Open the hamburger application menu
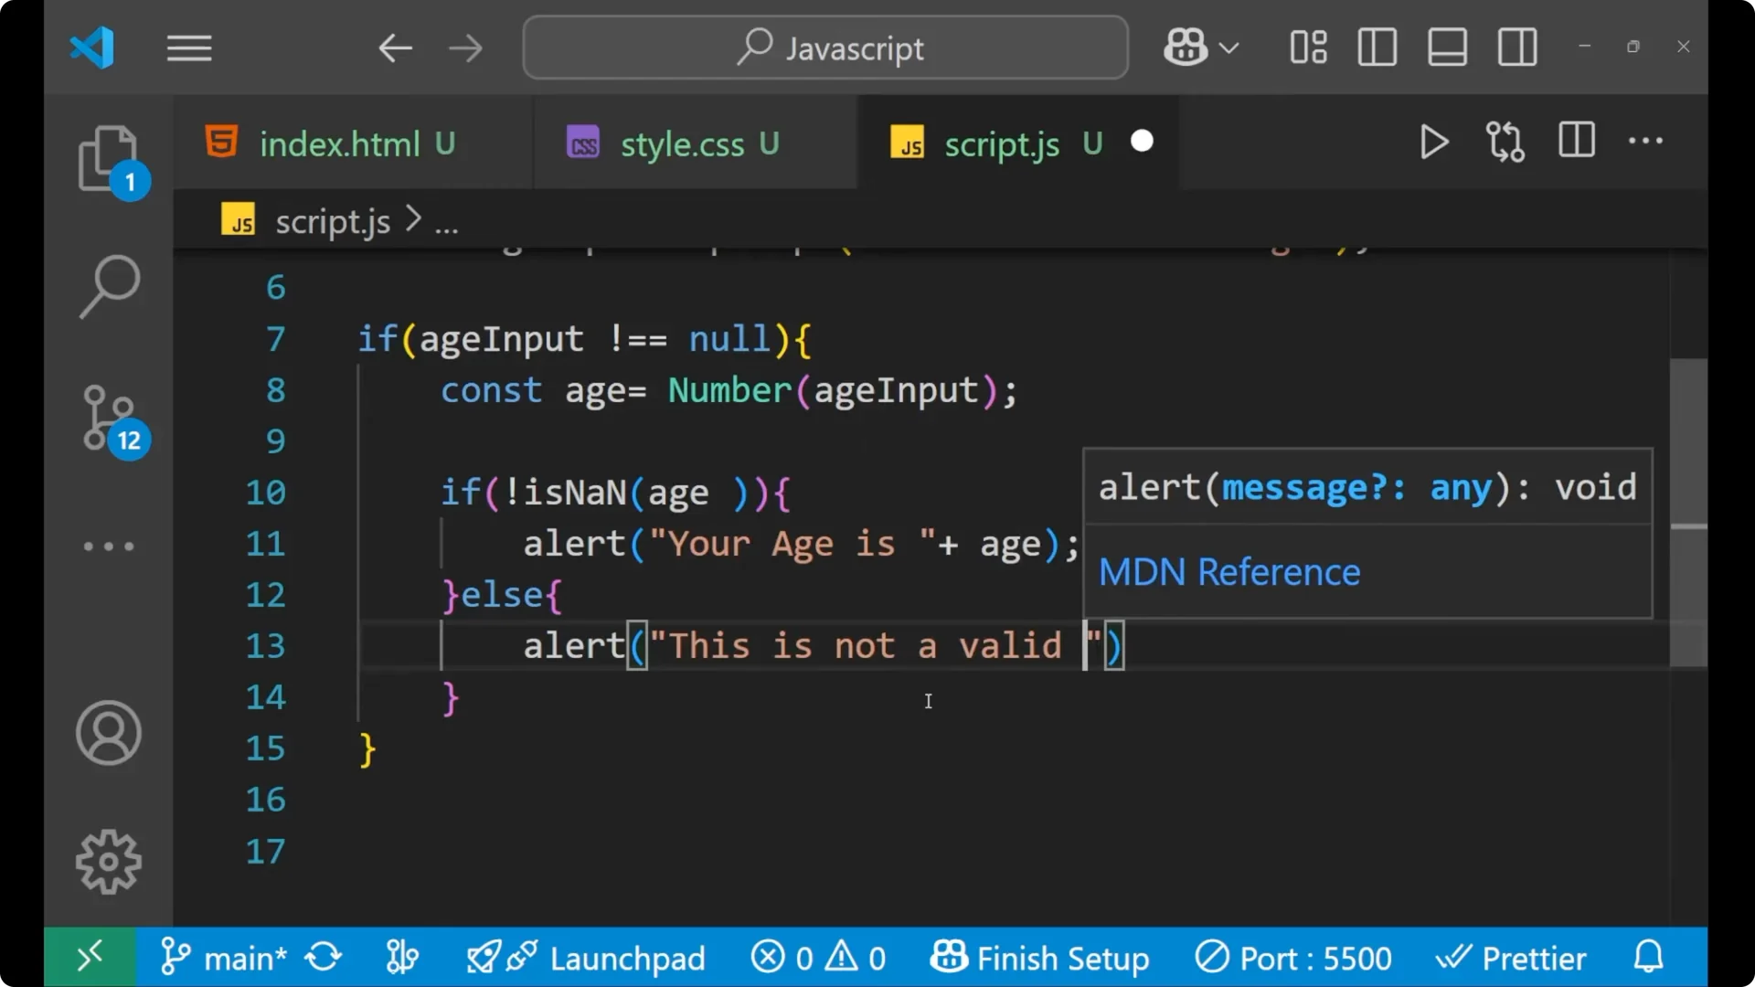The image size is (1755, 987). click(189, 48)
